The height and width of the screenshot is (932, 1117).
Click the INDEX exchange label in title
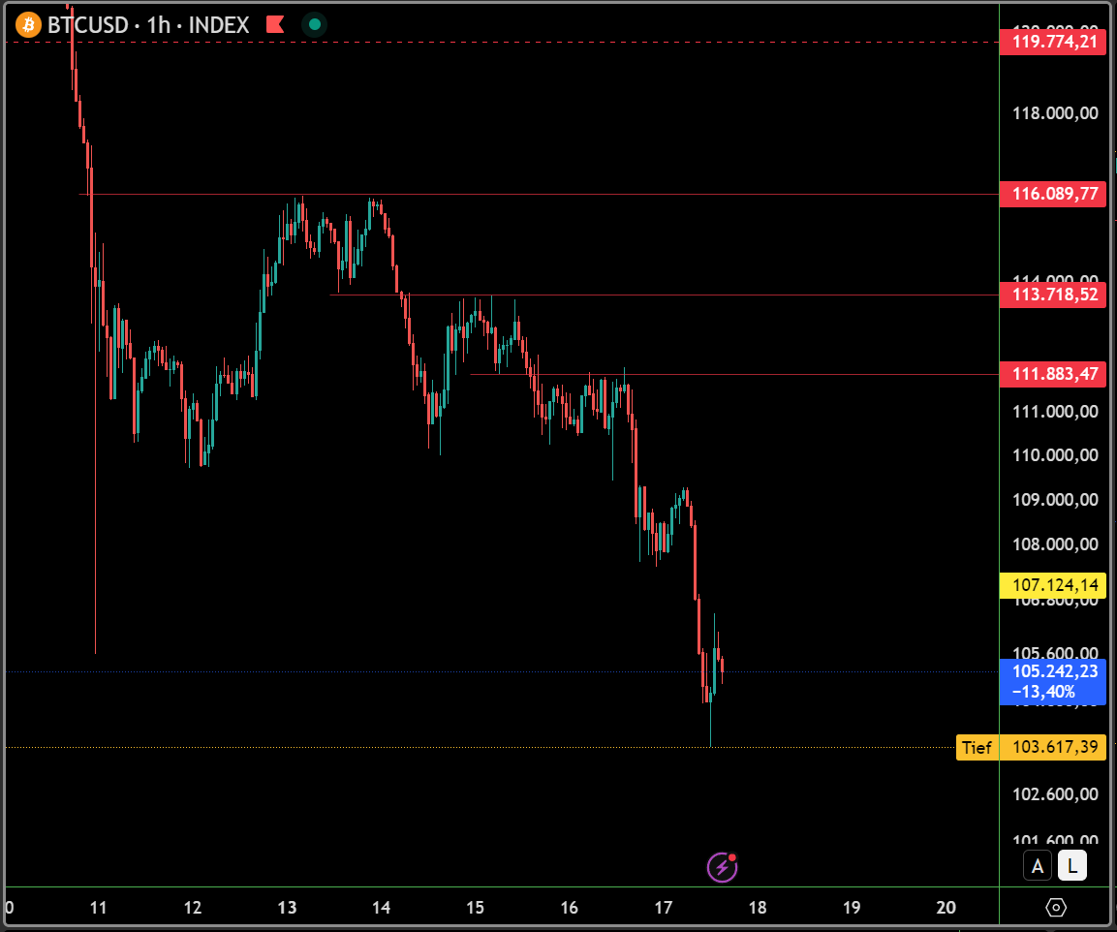(219, 24)
